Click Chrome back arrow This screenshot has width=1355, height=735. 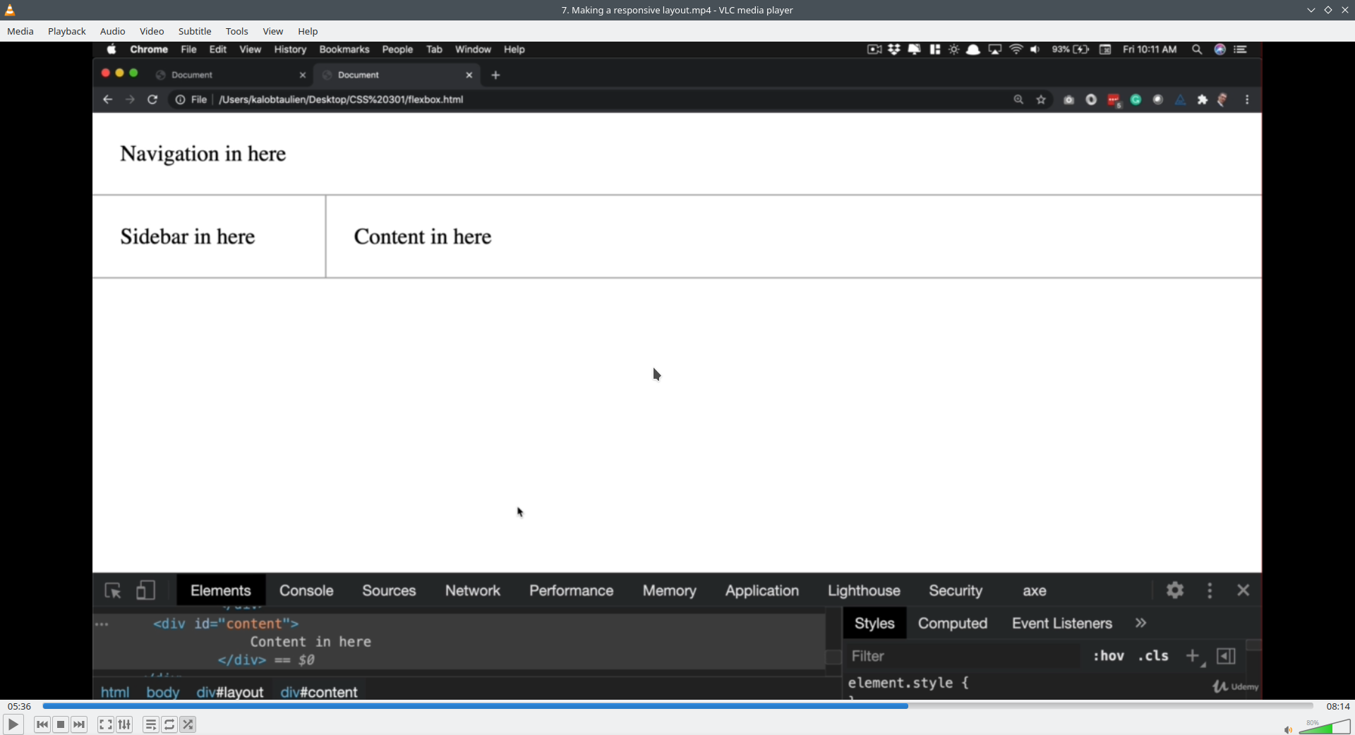pos(108,99)
